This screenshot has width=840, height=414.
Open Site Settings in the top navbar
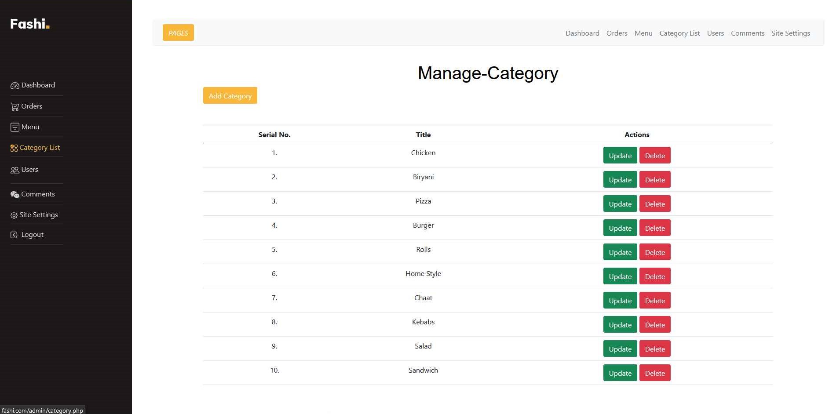[790, 33]
